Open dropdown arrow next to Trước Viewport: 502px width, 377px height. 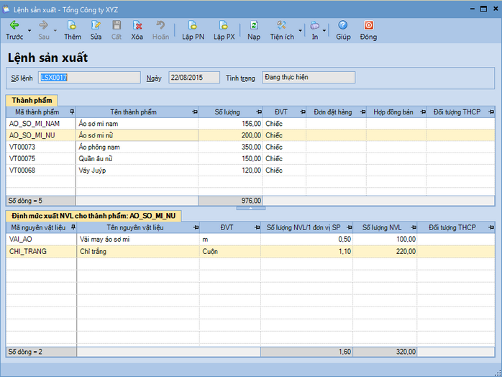point(29,30)
